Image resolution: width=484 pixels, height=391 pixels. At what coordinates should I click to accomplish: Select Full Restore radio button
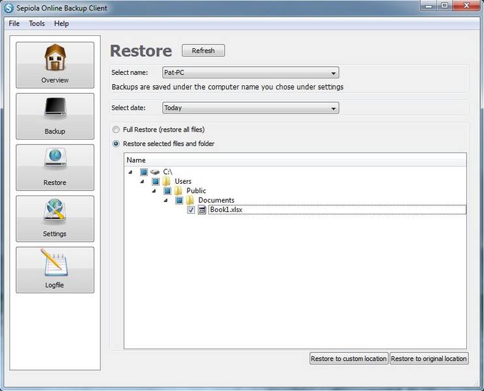[x=116, y=130]
